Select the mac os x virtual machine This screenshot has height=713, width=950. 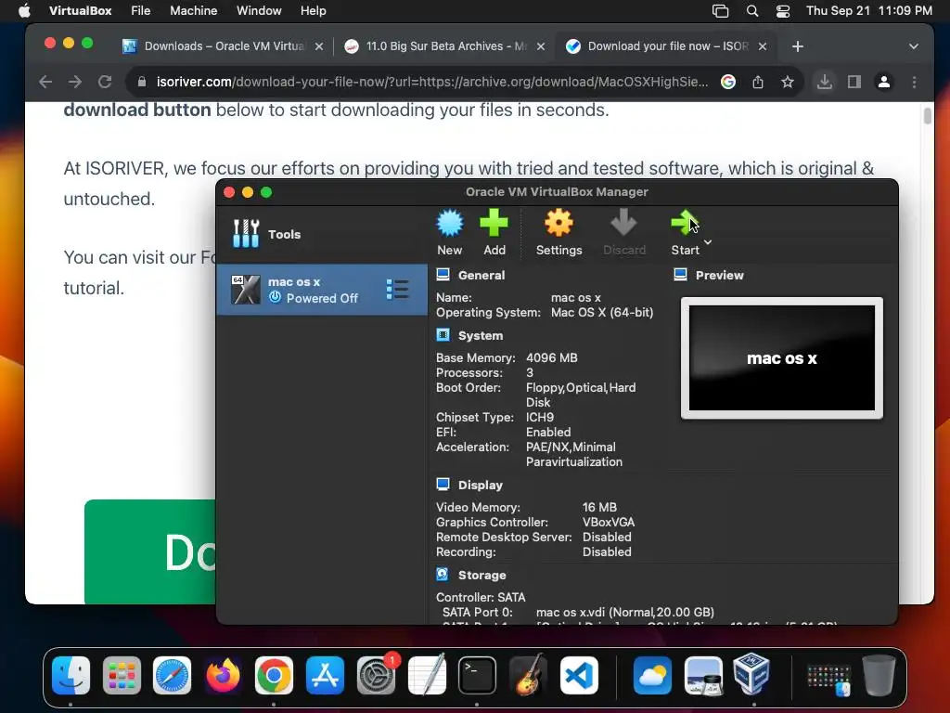pyautogui.click(x=322, y=290)
